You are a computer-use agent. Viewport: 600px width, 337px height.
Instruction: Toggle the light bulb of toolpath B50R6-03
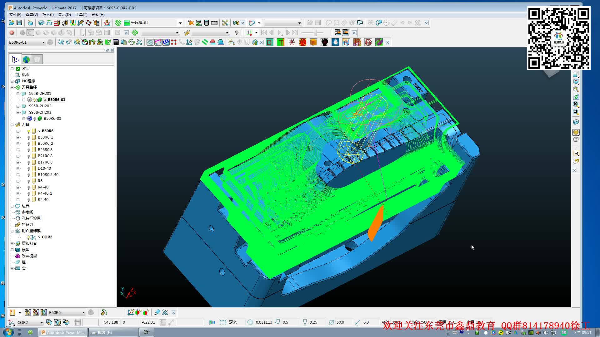pos(35,119)
